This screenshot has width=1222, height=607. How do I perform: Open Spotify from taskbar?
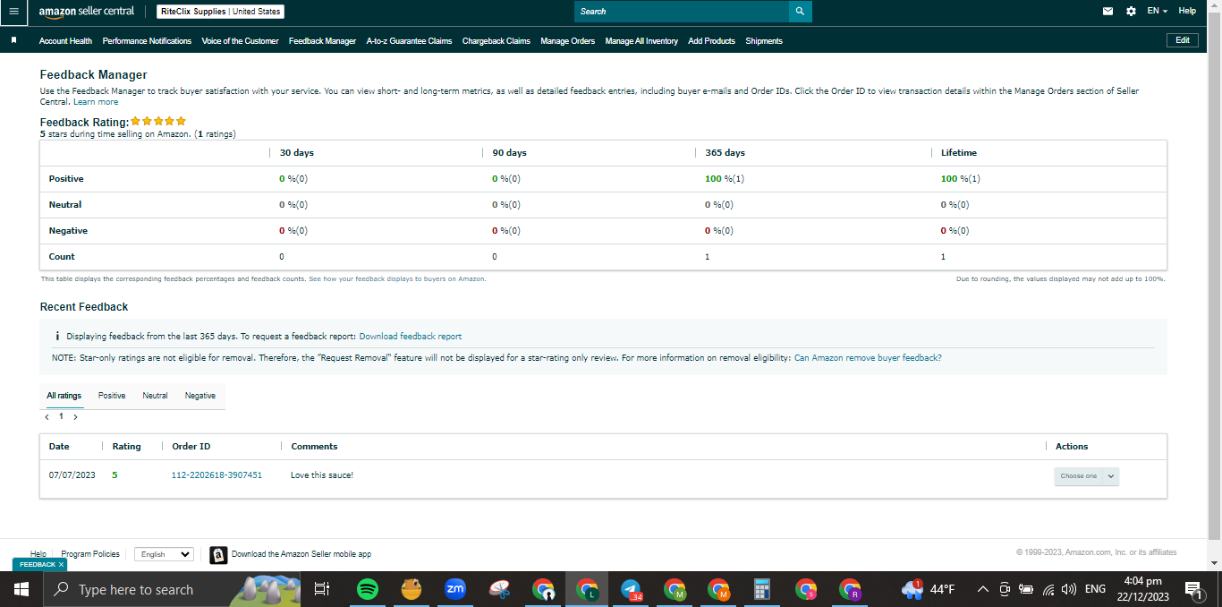coord(367,589)
